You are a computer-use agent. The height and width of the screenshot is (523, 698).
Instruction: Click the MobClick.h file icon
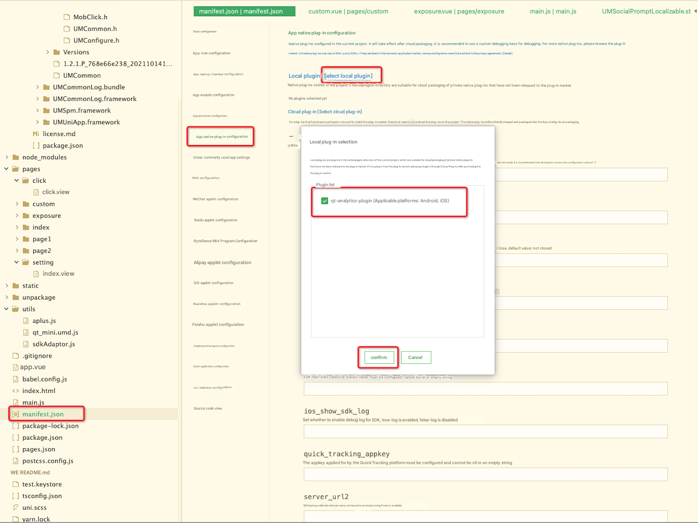[x=67, y=17]
